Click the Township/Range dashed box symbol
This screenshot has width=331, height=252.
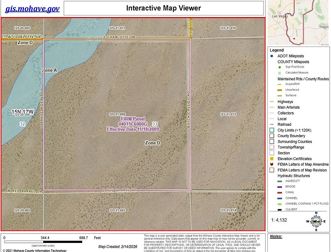pyautogui.click(x=272, y=147)
